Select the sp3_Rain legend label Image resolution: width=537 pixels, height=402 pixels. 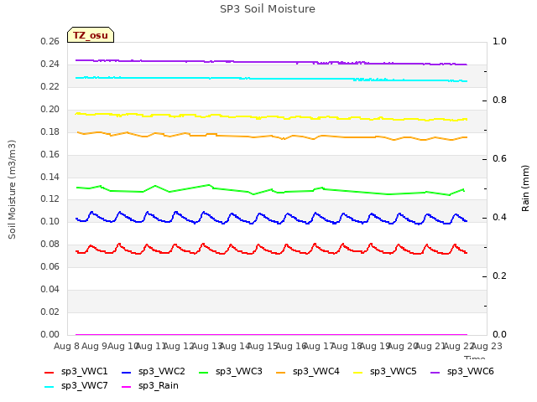(159, 386)
